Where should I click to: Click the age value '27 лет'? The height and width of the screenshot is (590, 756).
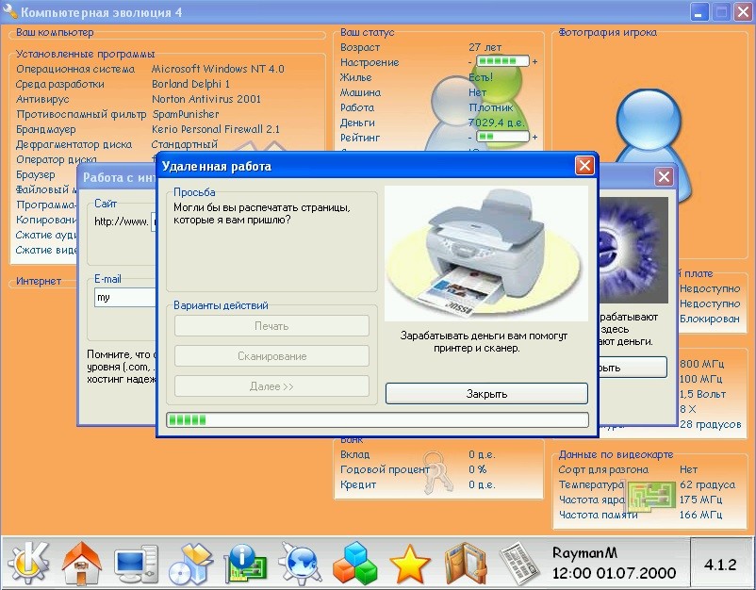click(485, 47)
